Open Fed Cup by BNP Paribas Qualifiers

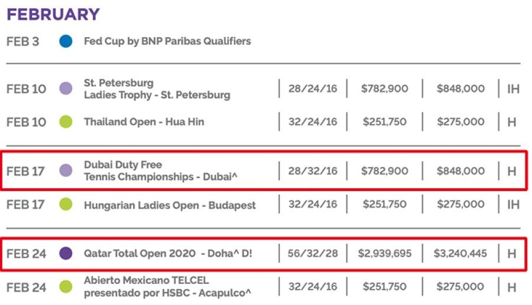pos(167,41)
